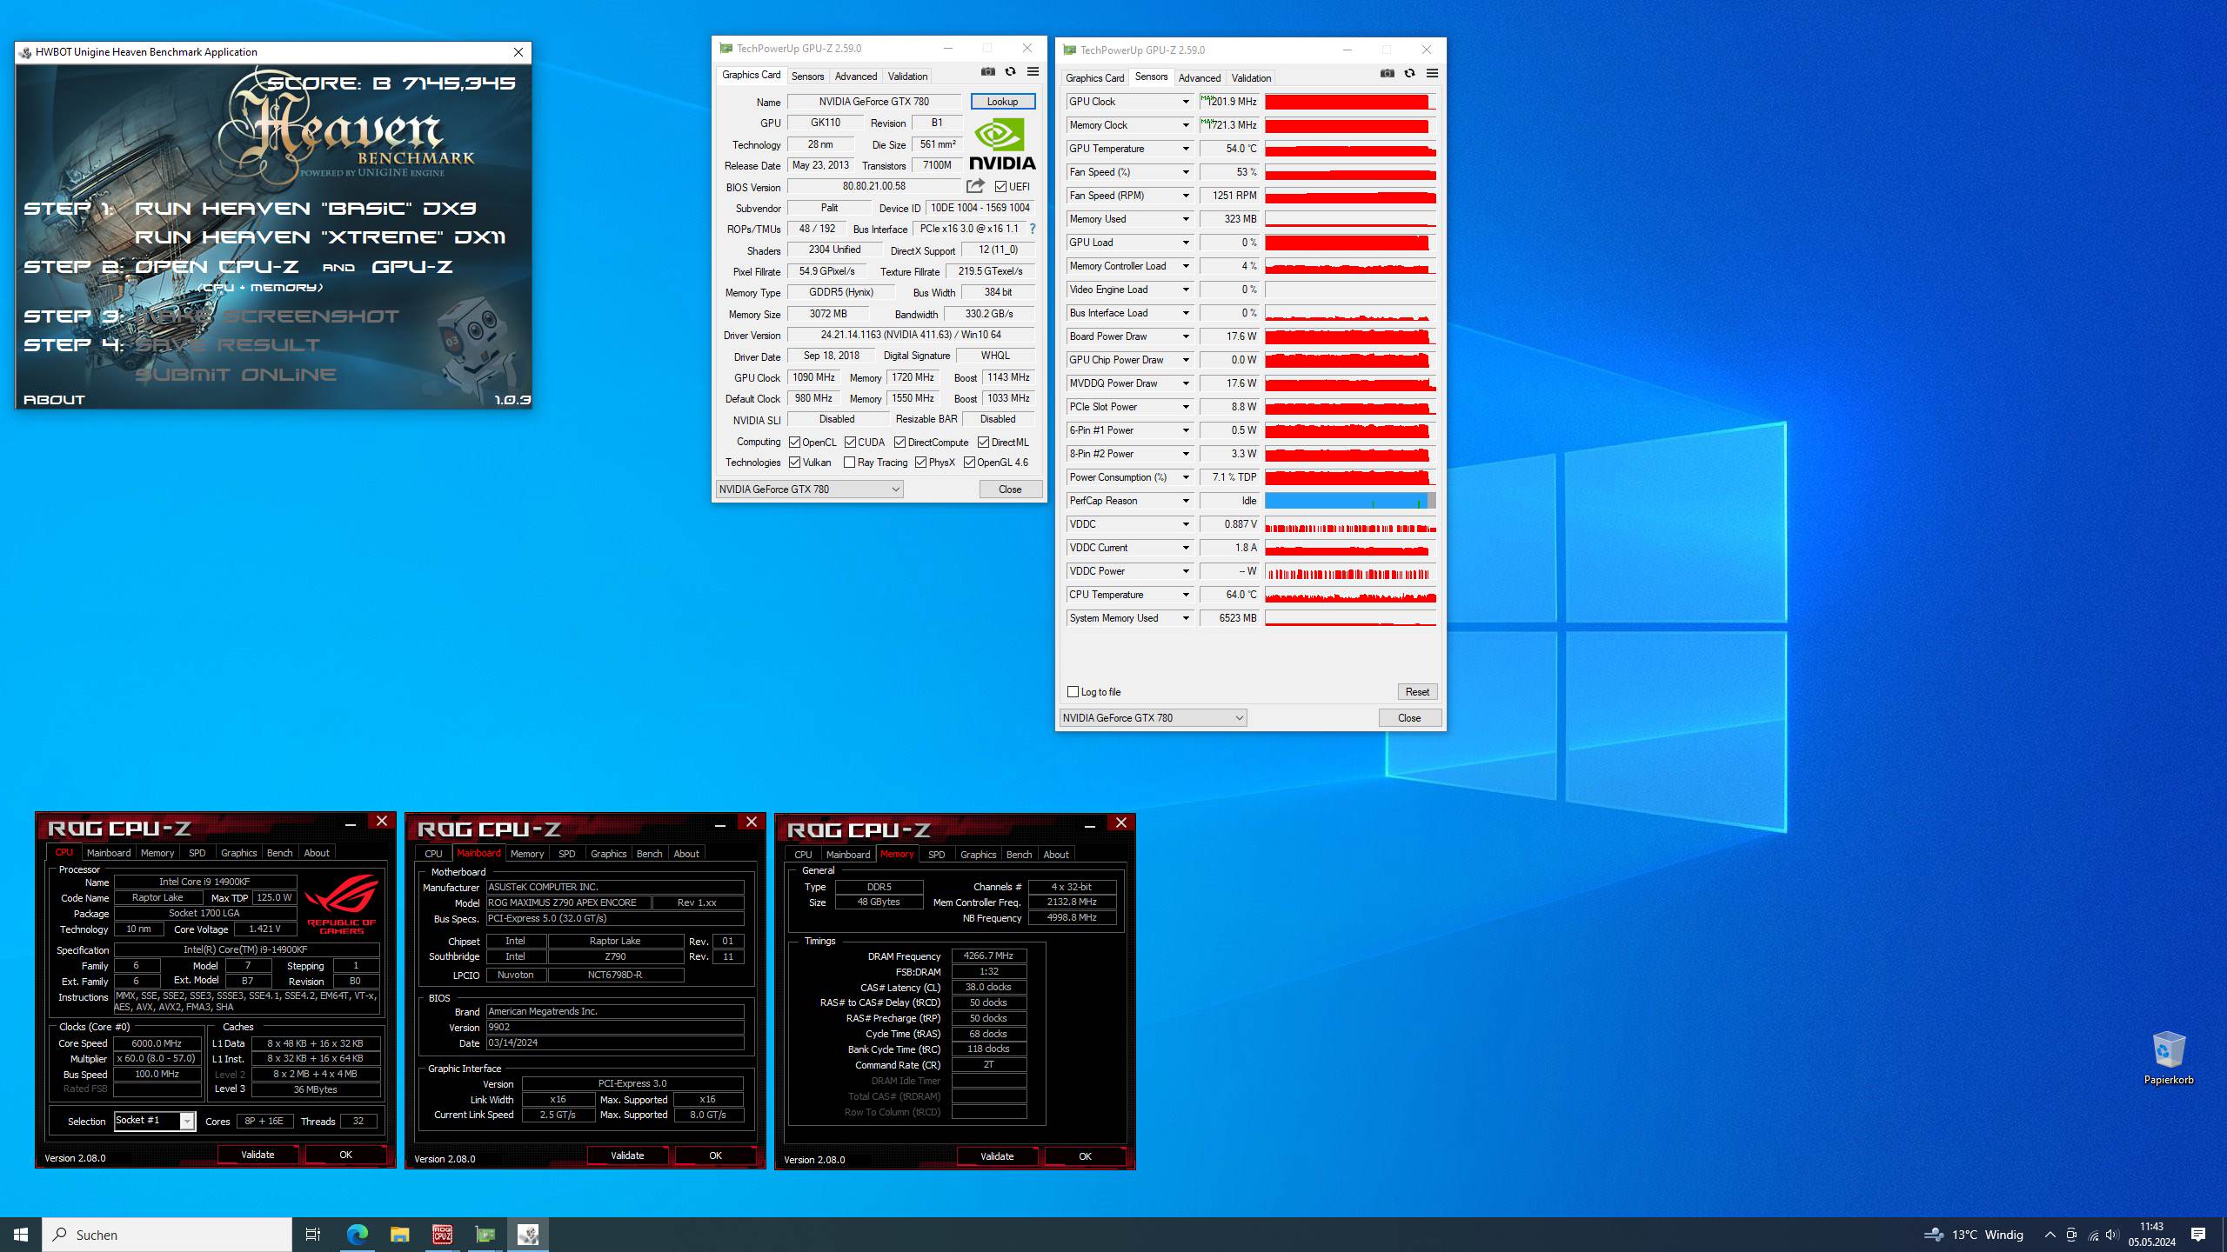The width and height of the screenshot is (2227, 1252).
Task: Click the NVIDIA logo in GPU-Z
Action: [x=1002, y=143]
